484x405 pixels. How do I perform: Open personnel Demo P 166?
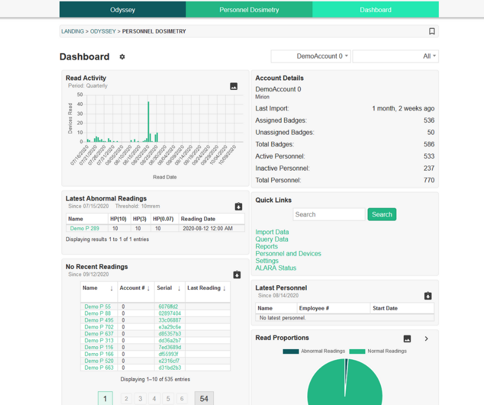tap(99, 354)
